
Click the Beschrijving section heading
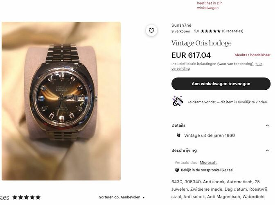click(184, 150)
